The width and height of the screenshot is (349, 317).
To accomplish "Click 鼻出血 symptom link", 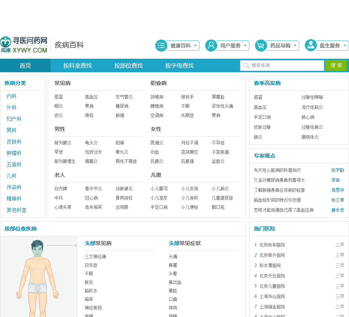I will tap(175, 282).
